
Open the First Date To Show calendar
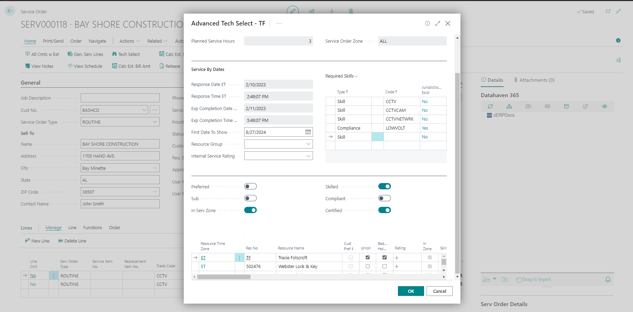[x=308, y=132]
